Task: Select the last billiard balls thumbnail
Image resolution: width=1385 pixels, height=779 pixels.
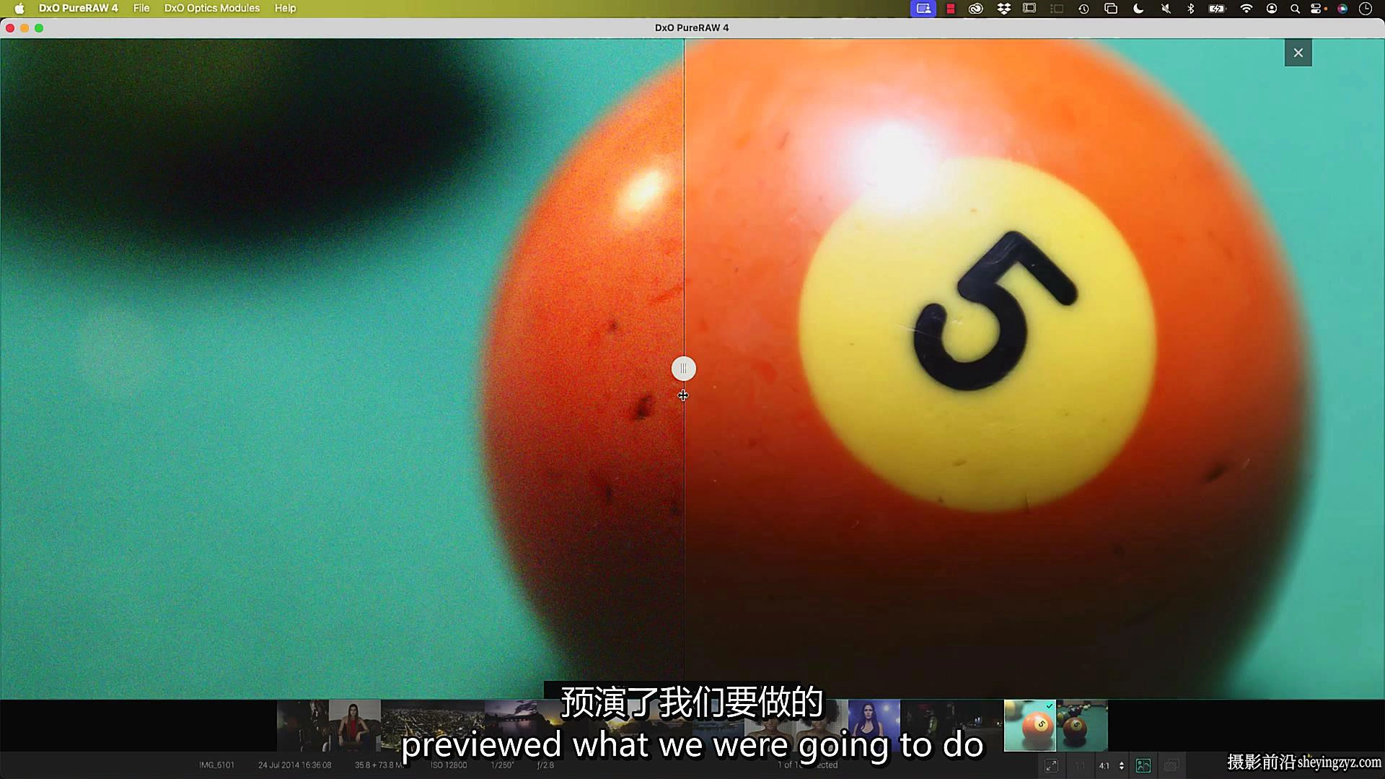Action: pos(1082,726)
